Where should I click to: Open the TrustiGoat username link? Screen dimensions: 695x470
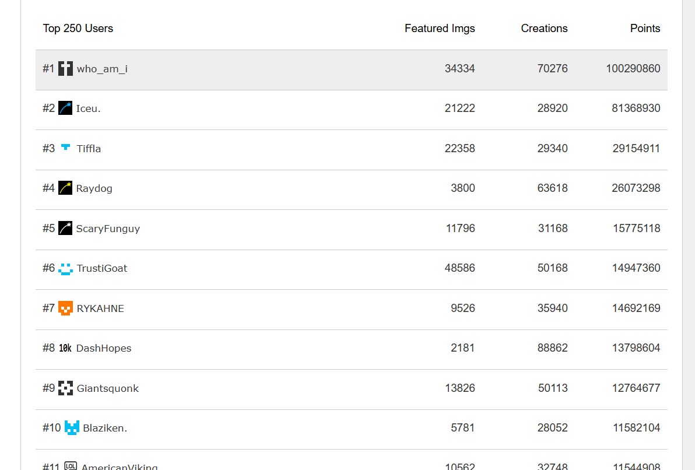101,268
